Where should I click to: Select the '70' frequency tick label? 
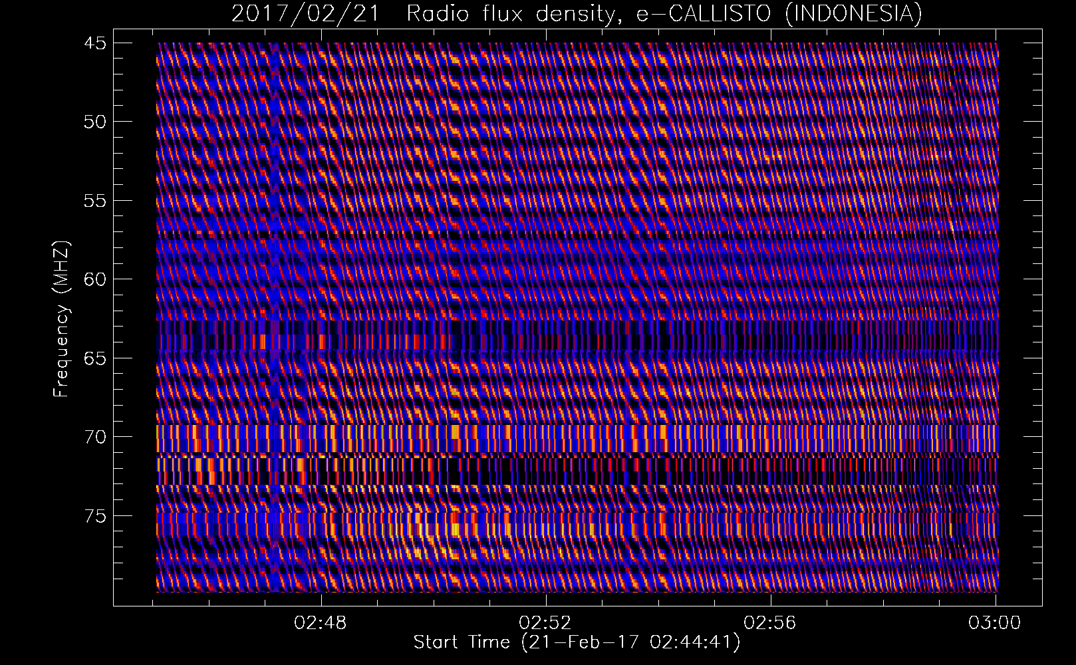pyautogui.click(x=94, y=437)
